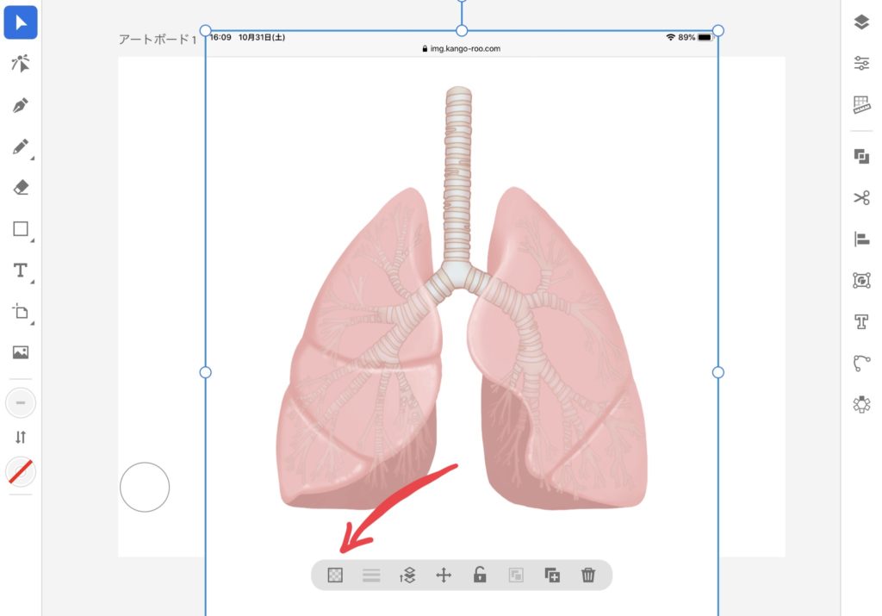Viewport: 882px width, 616px height.
Task: Tap the left-middle selection handle
Action: pos(206,372)
